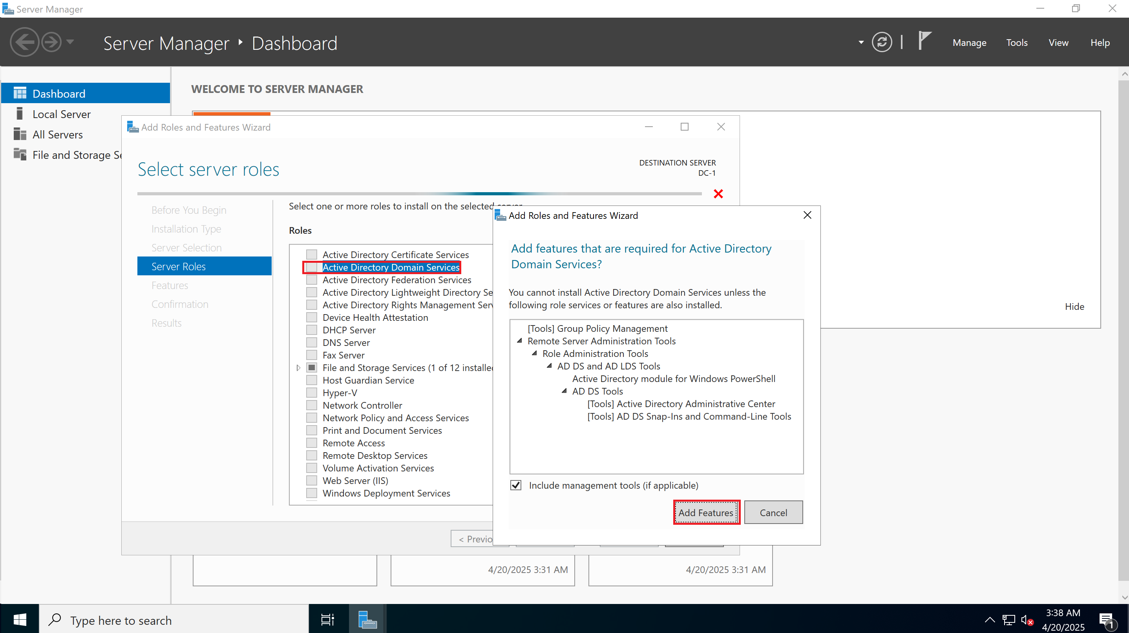Image resolution: width=1129 pixels, height=633 pixels.
Task: Click [Tools] AD DS Snap-Ins and Command-Line Tools
Action: (689, 416)
